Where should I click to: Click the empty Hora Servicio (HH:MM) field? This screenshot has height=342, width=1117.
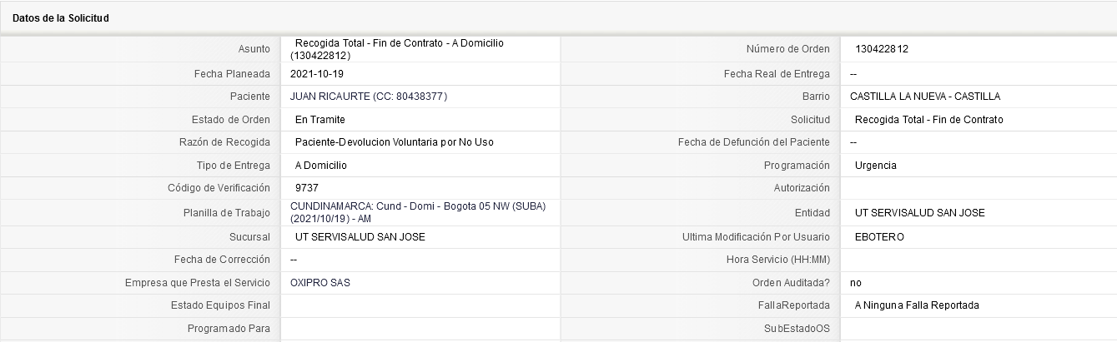coord(978,260)
